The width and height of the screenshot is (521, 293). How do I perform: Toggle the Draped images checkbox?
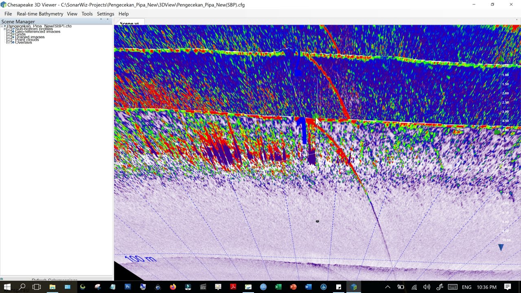[9, 37]
